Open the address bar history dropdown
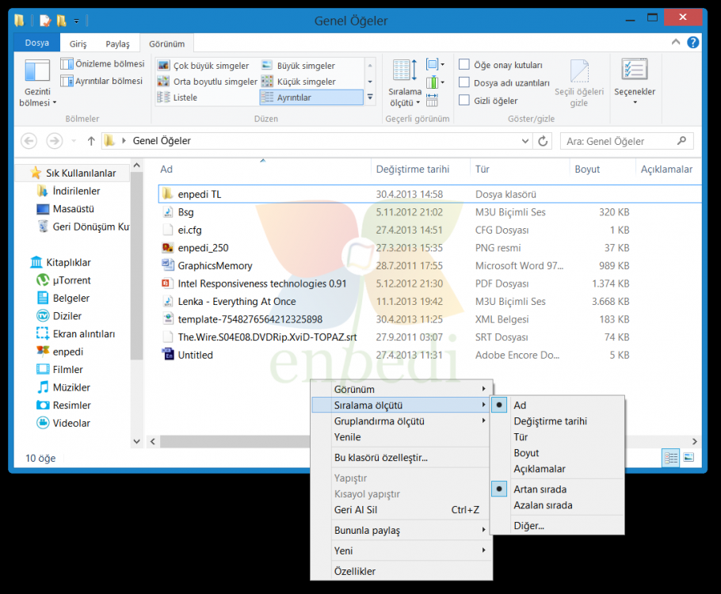The image size is (721, 594). 525,141
